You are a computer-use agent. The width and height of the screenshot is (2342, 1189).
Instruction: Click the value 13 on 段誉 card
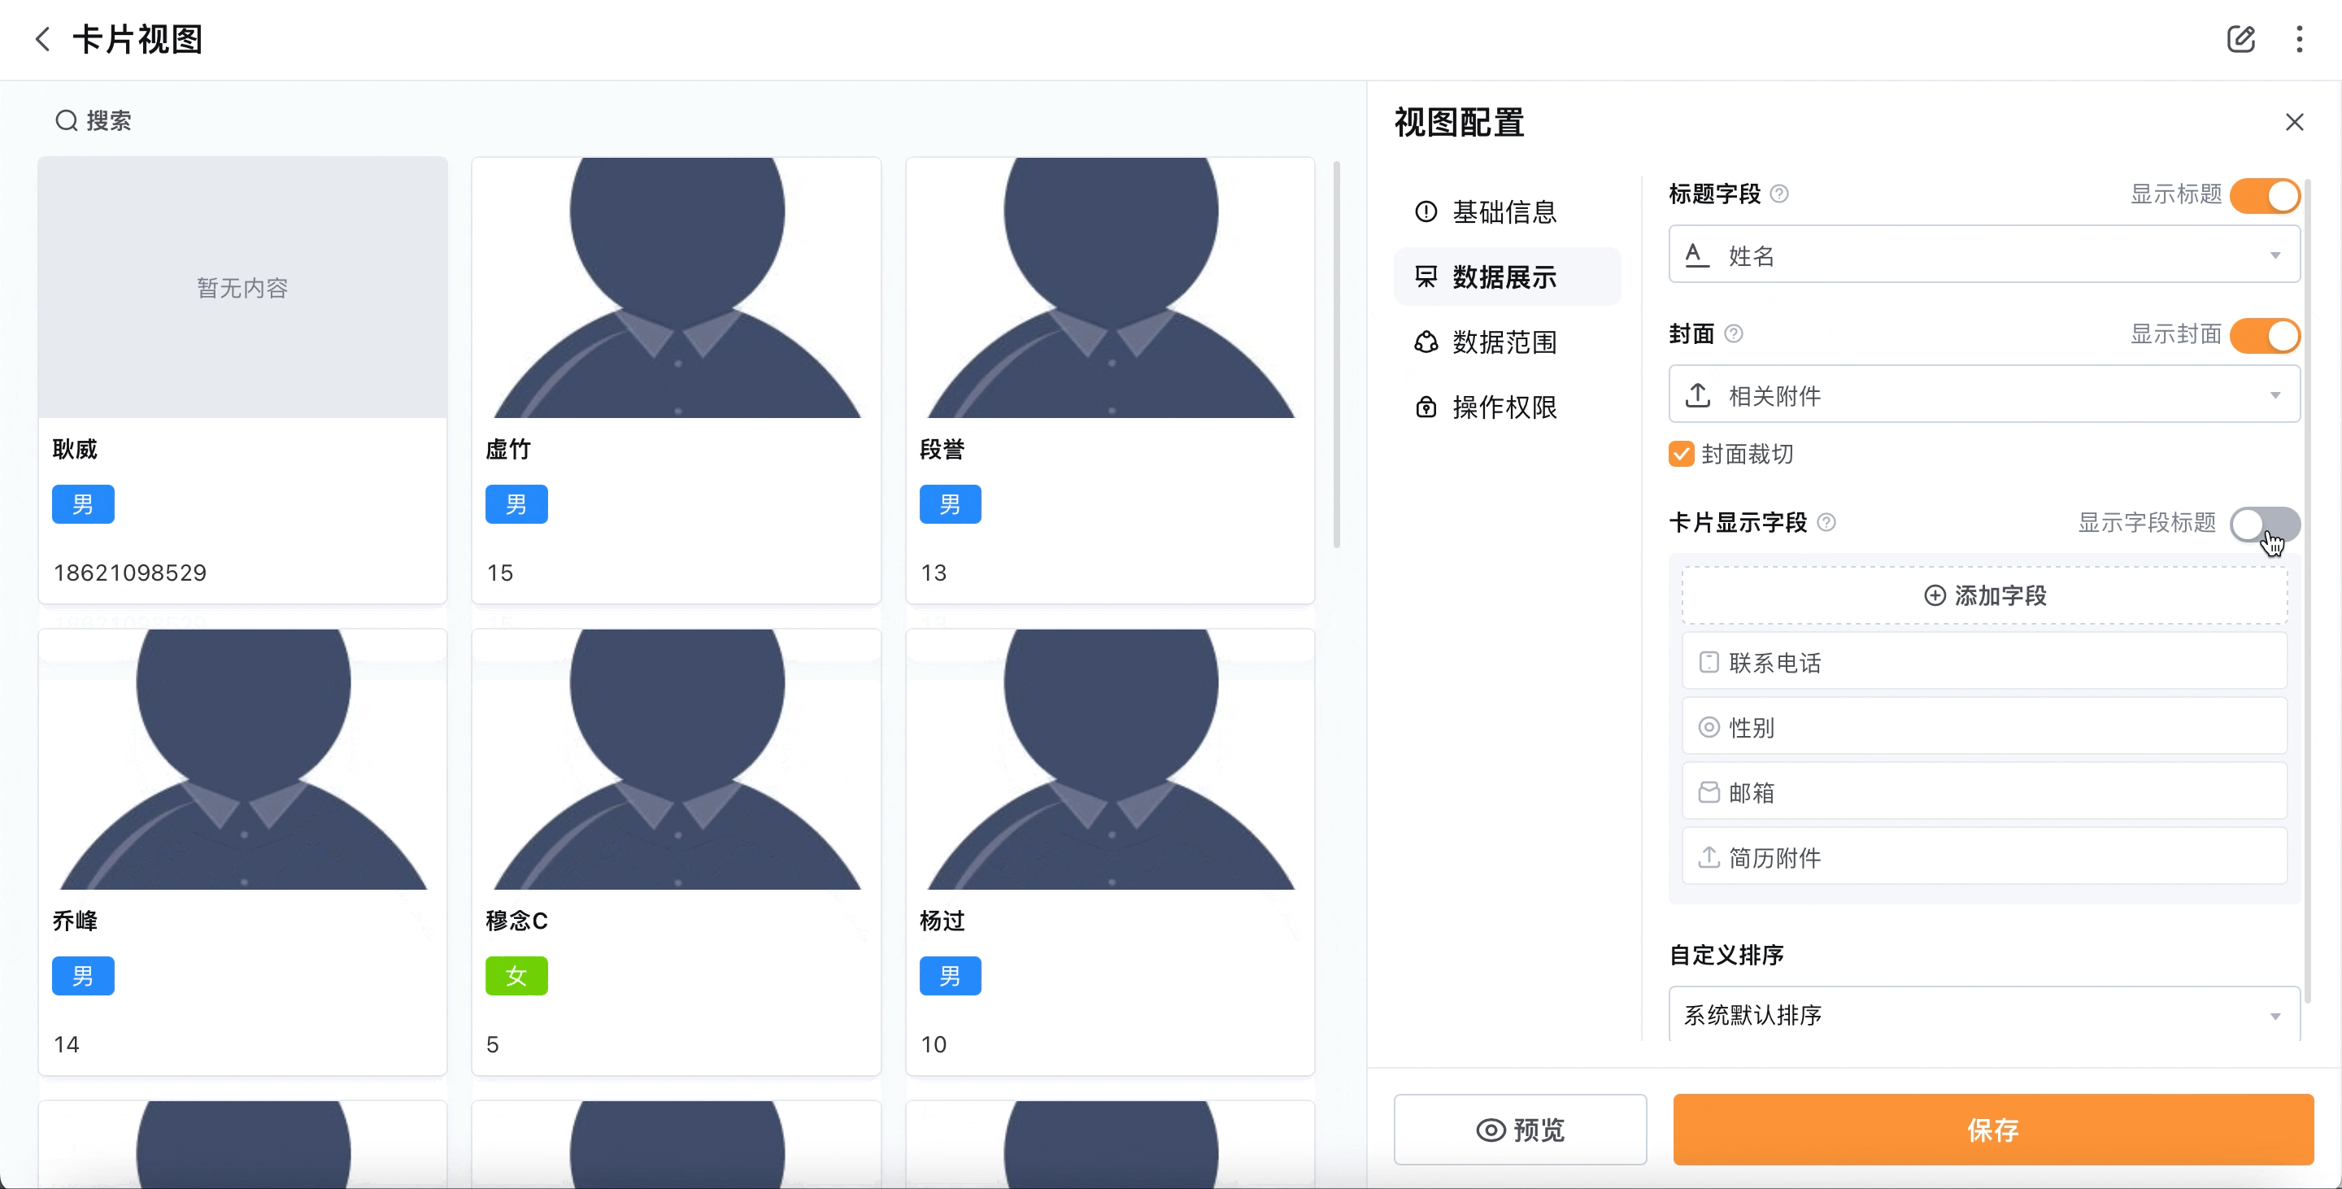pyautogui.click(x=934, y=573)
